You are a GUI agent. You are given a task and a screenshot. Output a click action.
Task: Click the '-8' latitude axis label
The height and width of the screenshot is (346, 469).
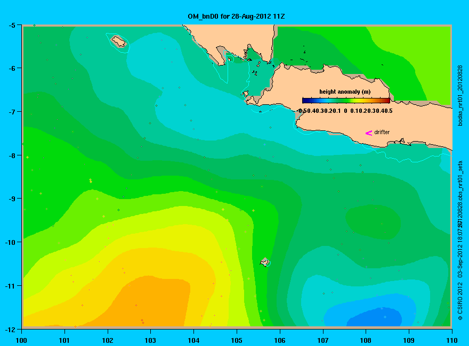(x=12, y=155)
